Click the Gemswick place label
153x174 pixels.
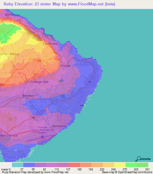coord(59,126)
